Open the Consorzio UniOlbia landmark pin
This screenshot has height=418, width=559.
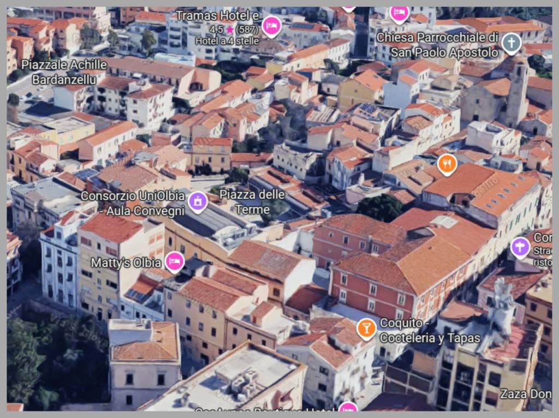pos(197,201)
